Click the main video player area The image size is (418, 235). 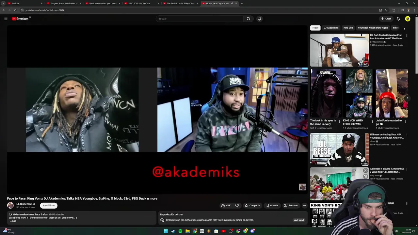click(x=157, y=110)
